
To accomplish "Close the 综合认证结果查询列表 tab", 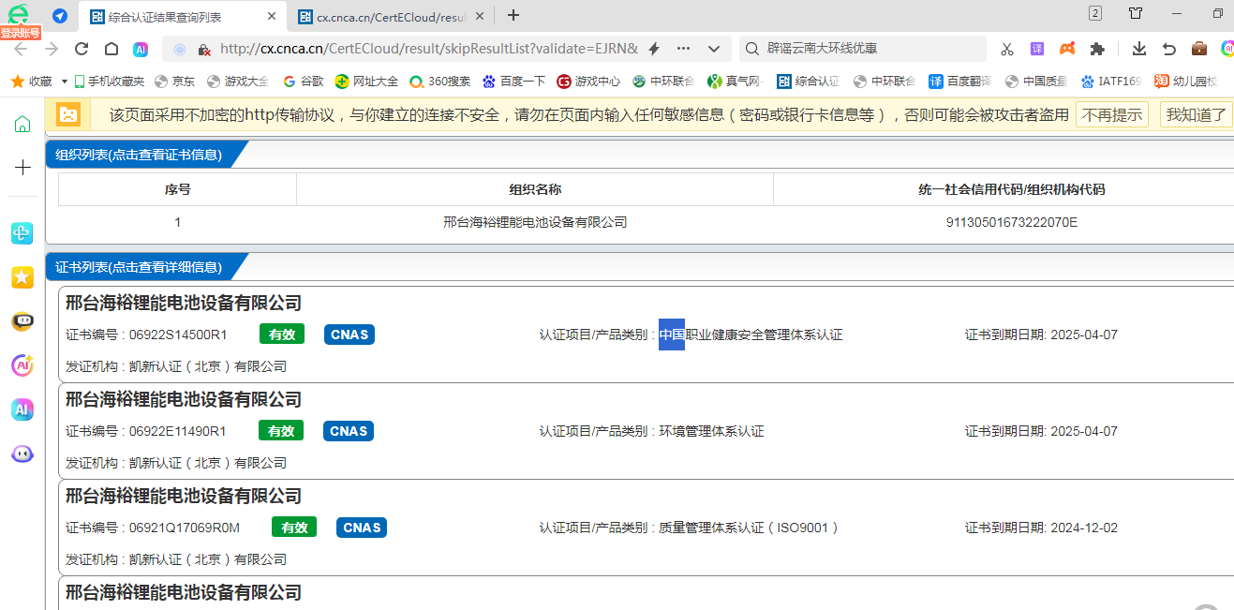I will 272,16.
